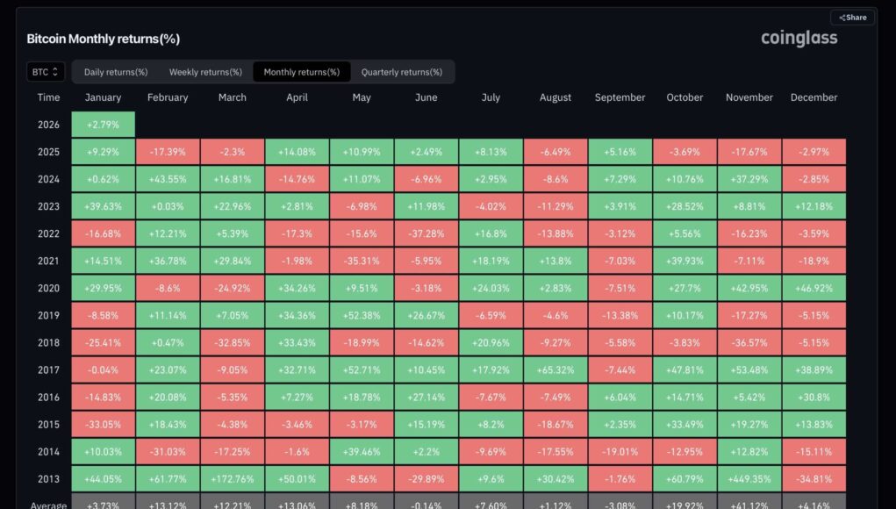This screenshot has width=896, height=509.
Task: Click the January column header
Action: [x=104, y=97]
